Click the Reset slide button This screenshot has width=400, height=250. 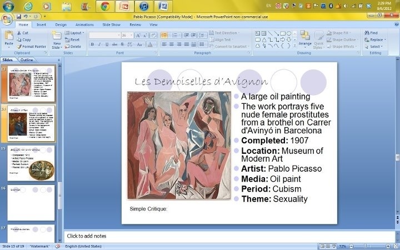tap(74, 40)
